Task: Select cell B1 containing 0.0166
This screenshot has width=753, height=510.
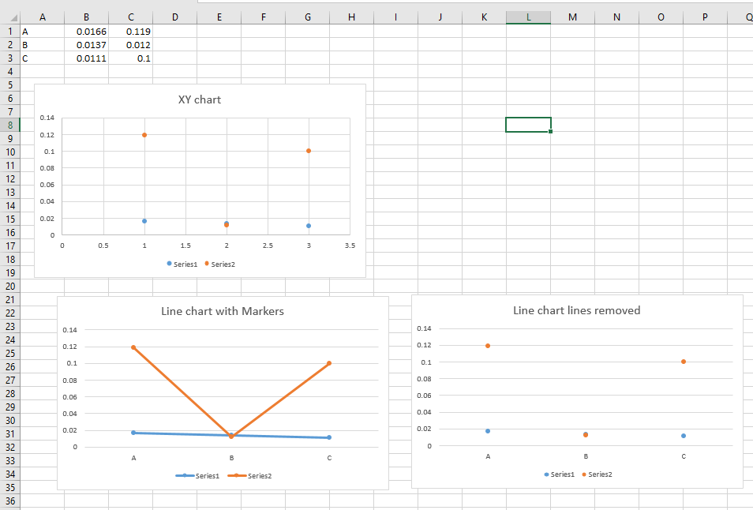Action: click(x=86, y=32)
